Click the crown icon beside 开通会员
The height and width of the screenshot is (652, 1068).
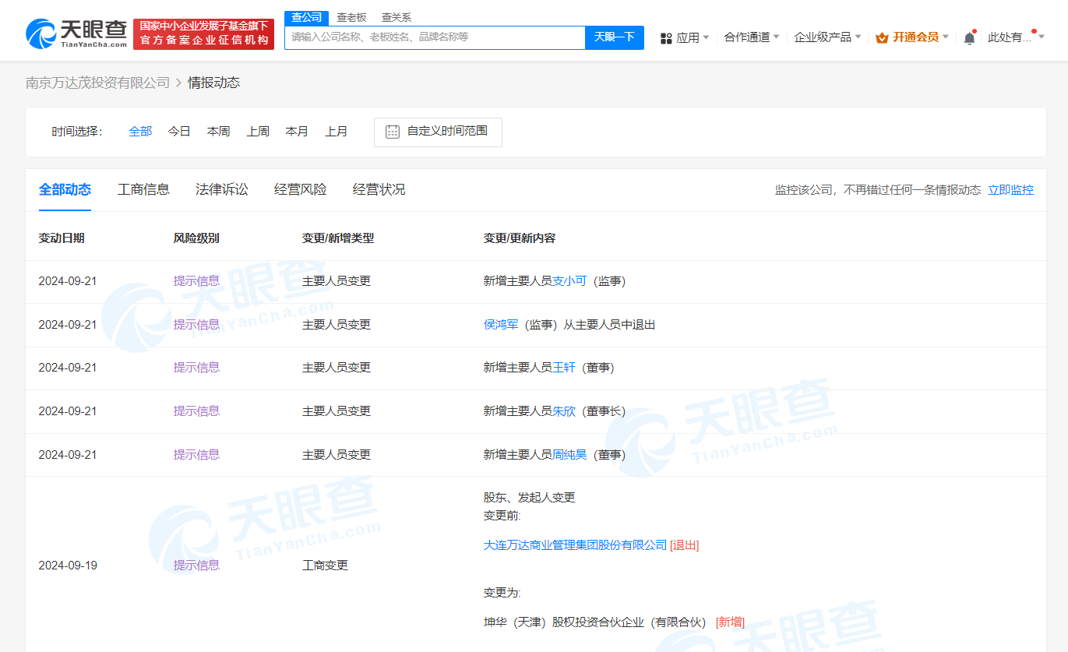pos(881,37)
